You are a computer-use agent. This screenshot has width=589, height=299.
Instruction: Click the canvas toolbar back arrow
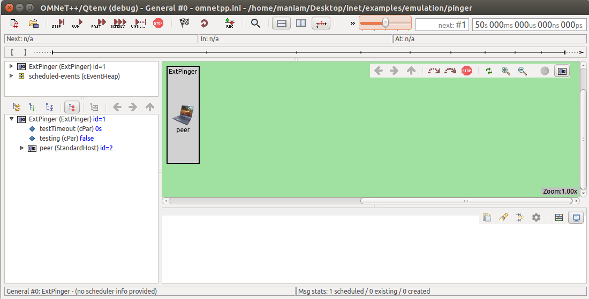(379, 71)
